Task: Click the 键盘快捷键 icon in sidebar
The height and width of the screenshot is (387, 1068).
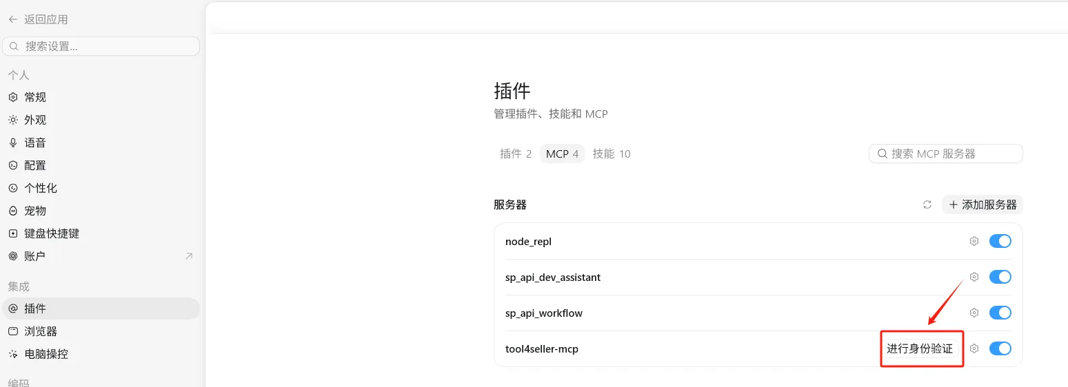Action: click(13, 233)
